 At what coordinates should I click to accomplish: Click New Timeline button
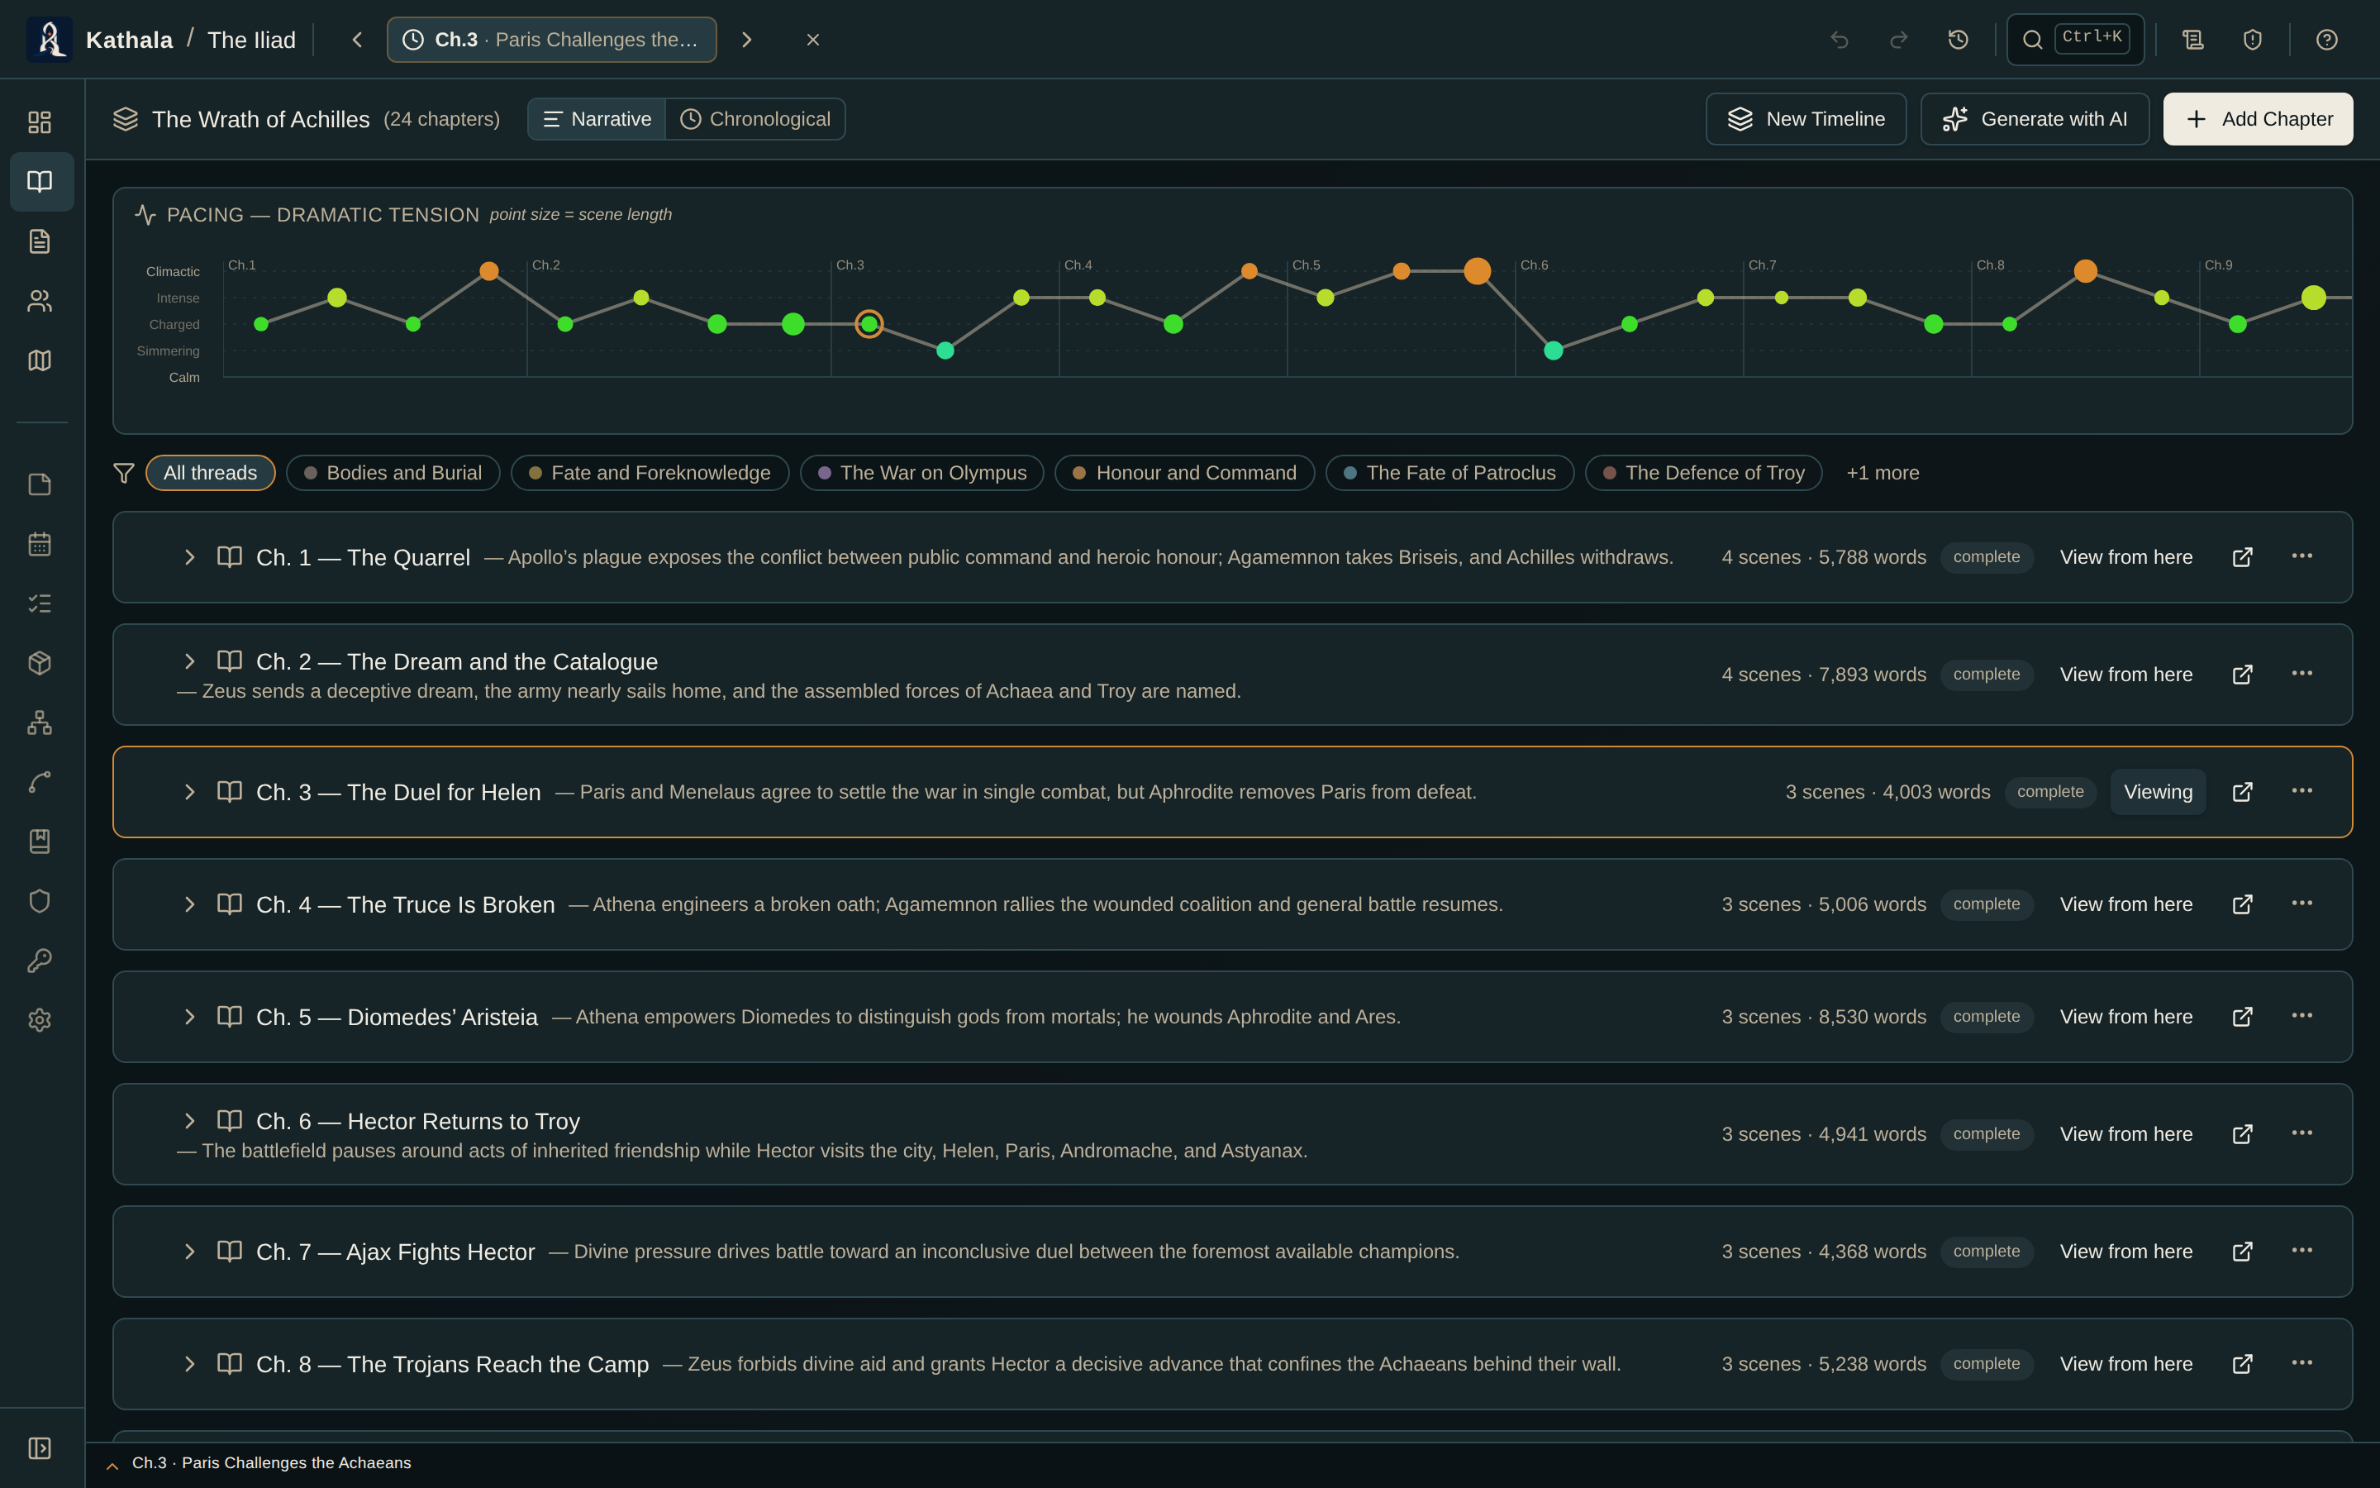point(1806,119)
